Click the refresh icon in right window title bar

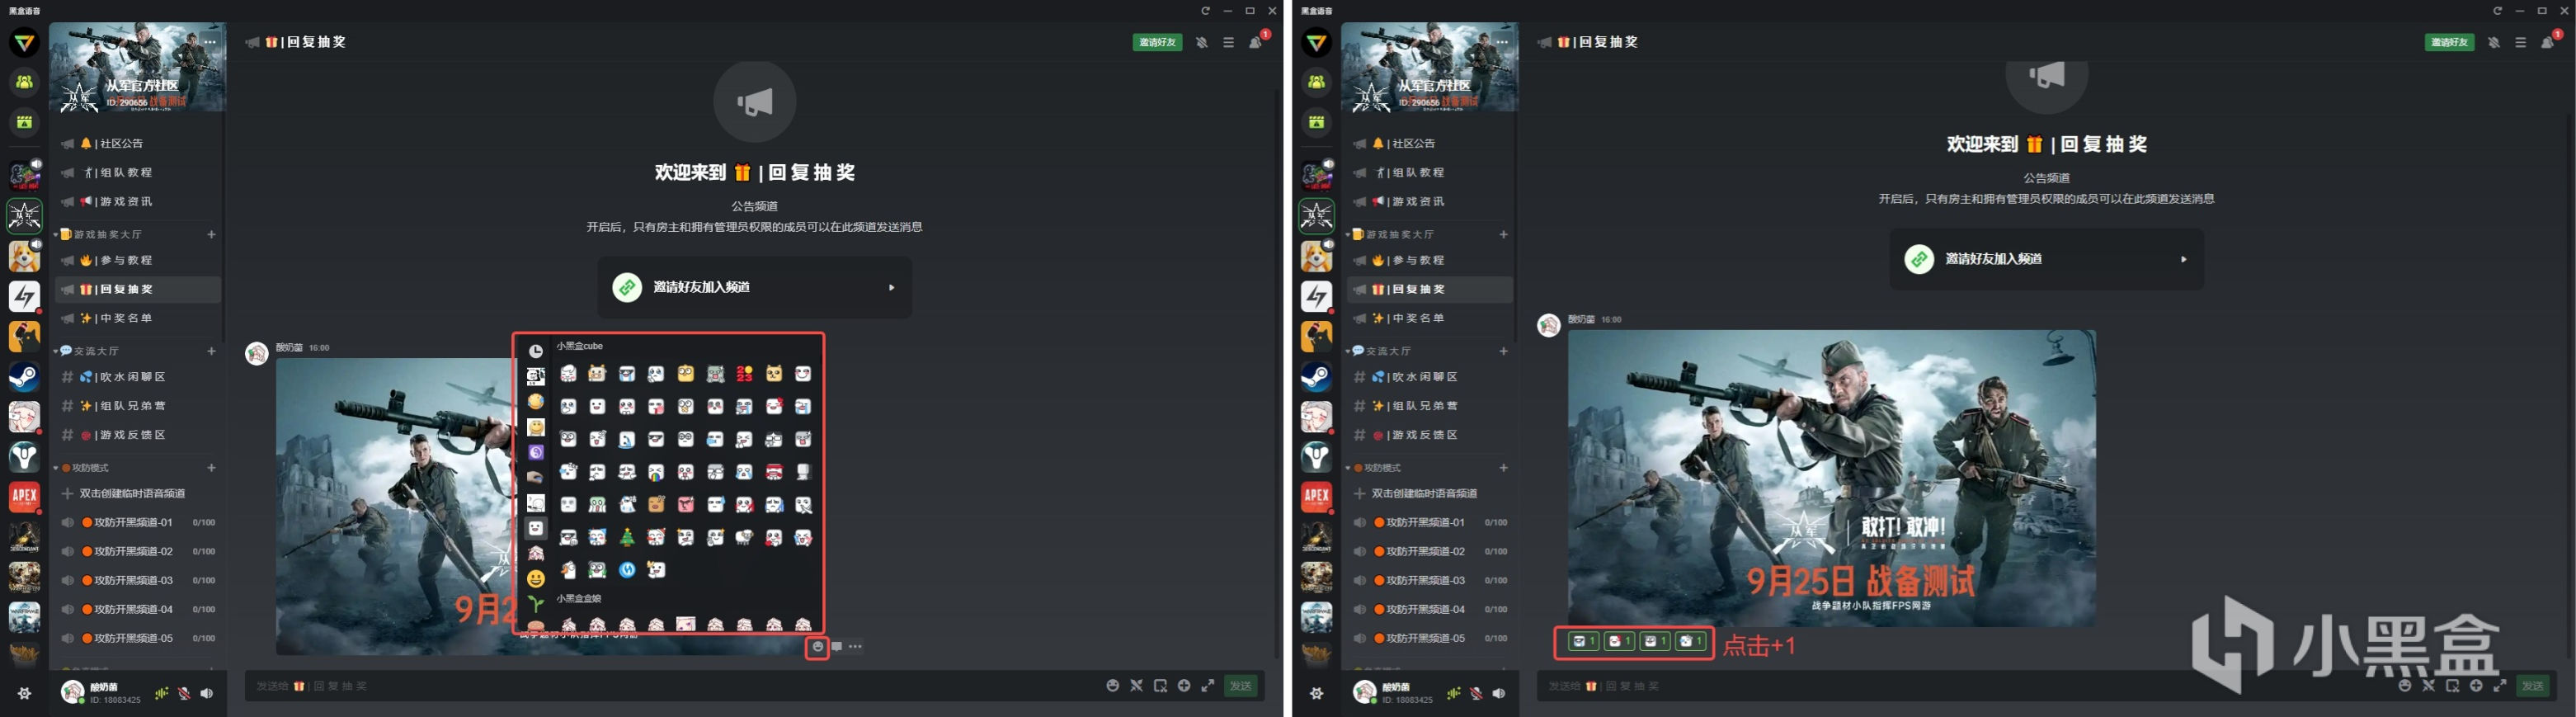click(2497, 11)
